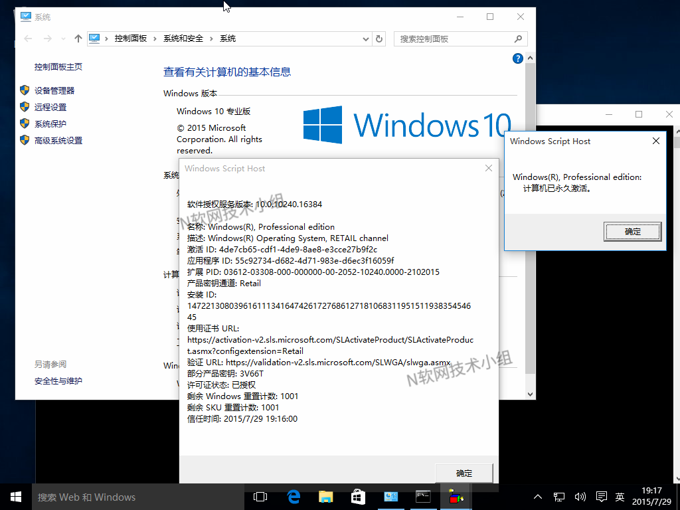
Task: Click the System window scrollbar down arrow
Action: click(530, 394)
